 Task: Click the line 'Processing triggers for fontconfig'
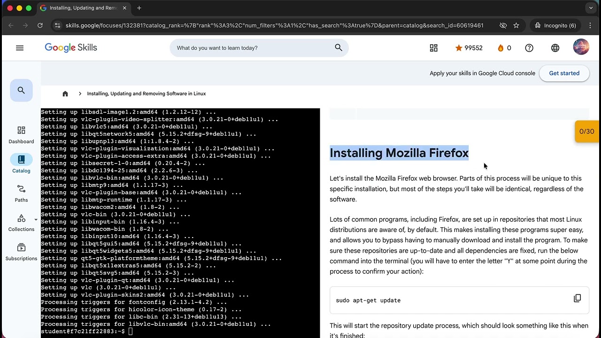click(134, 302)
